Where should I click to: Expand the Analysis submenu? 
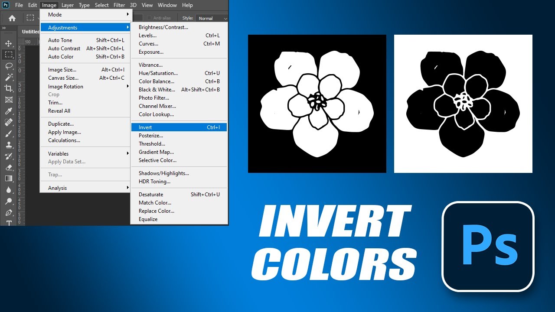tap(85, 188)
